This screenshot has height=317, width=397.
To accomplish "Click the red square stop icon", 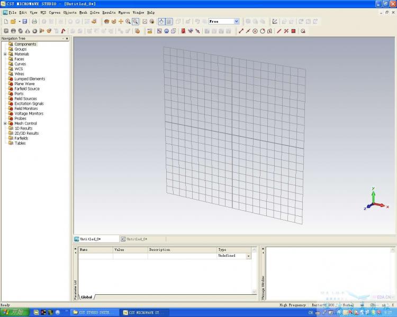I will pyautogui.click(x=293, y=31).
